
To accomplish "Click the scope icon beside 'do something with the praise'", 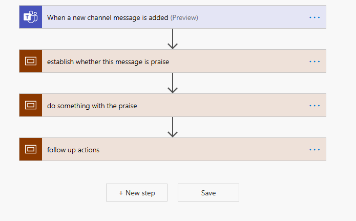I will pyautogui.click(x=30, y=106).
